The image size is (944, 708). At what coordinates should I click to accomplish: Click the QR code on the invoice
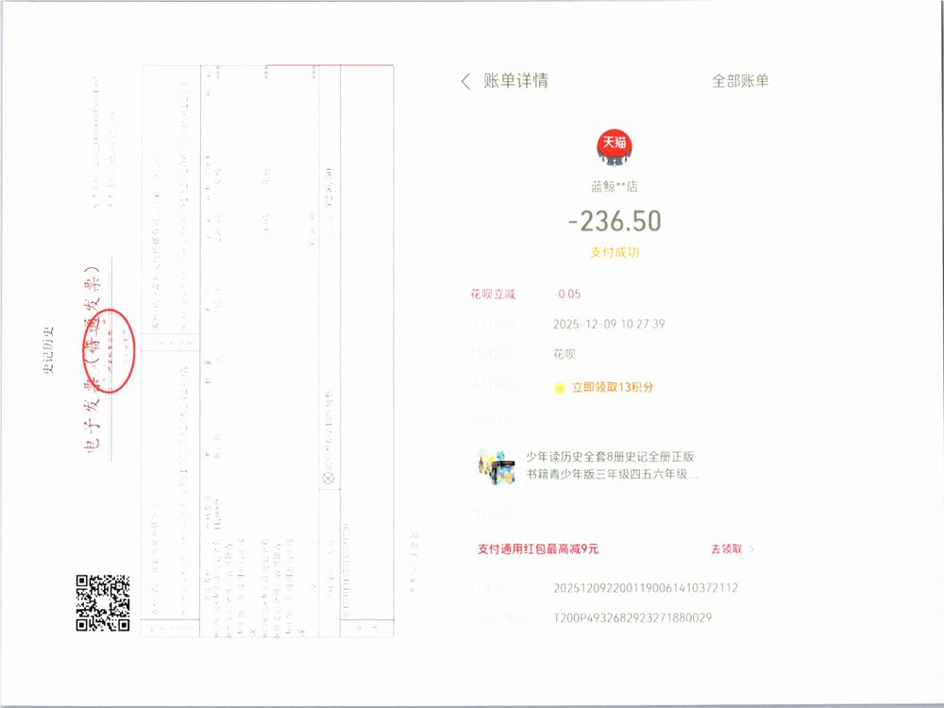(103, 602)
